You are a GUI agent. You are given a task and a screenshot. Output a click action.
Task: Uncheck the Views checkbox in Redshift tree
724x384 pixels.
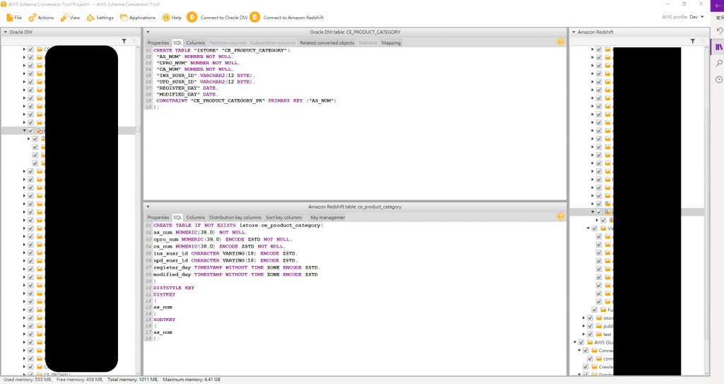595,228
